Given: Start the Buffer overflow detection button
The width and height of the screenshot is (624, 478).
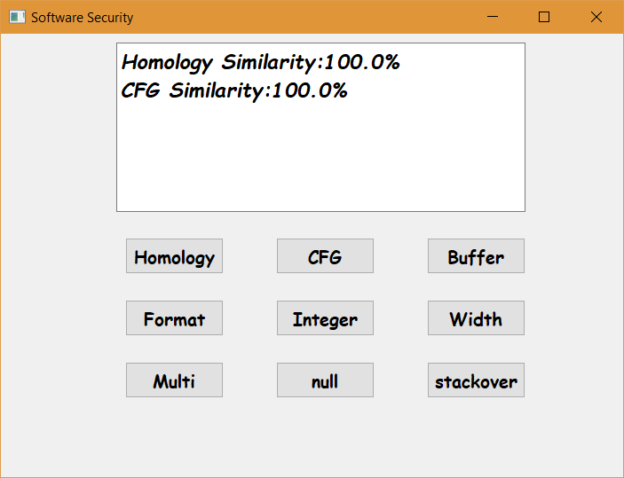Looking at the screenshot, I should click(476, 256).
